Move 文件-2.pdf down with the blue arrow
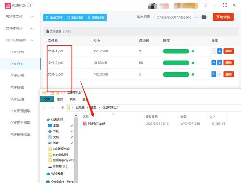Screen dimensions: 241x183 click(220, 63)
